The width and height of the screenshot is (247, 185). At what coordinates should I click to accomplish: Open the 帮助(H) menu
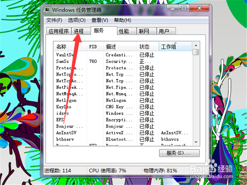(x=122, y=20)
